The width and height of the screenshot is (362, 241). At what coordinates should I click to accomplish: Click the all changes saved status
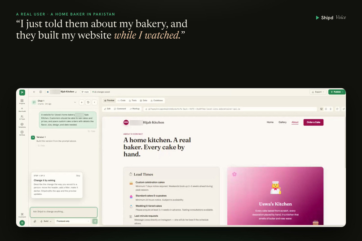coord(101,92)
